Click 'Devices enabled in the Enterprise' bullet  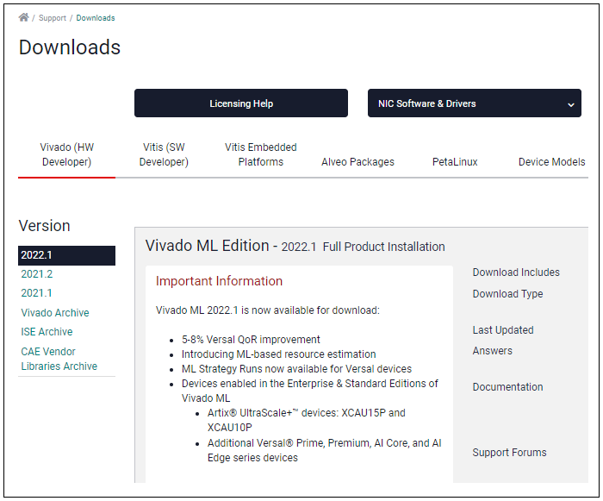[310, 391]
